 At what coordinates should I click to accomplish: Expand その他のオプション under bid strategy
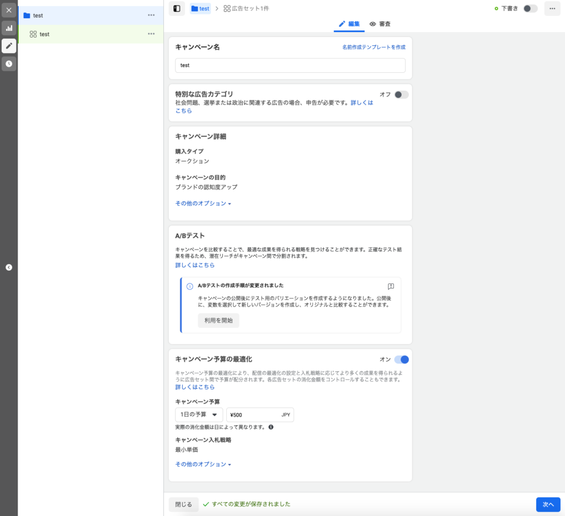(x=203, y=464)
